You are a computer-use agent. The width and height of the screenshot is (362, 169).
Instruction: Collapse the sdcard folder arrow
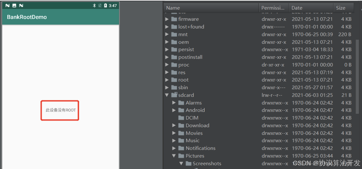pos(167,95)
